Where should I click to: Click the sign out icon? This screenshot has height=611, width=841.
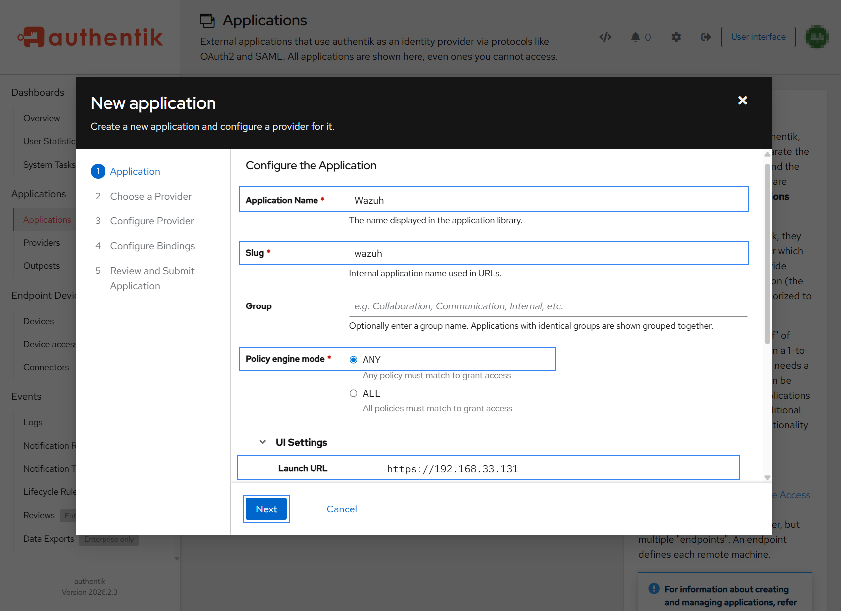(706, 37)
